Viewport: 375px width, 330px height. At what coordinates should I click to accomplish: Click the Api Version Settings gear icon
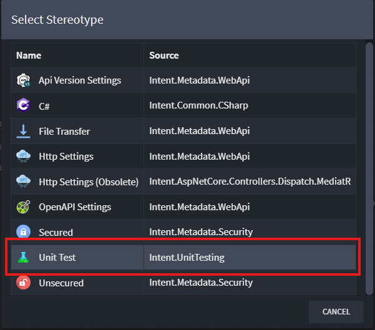click(23, 80)
